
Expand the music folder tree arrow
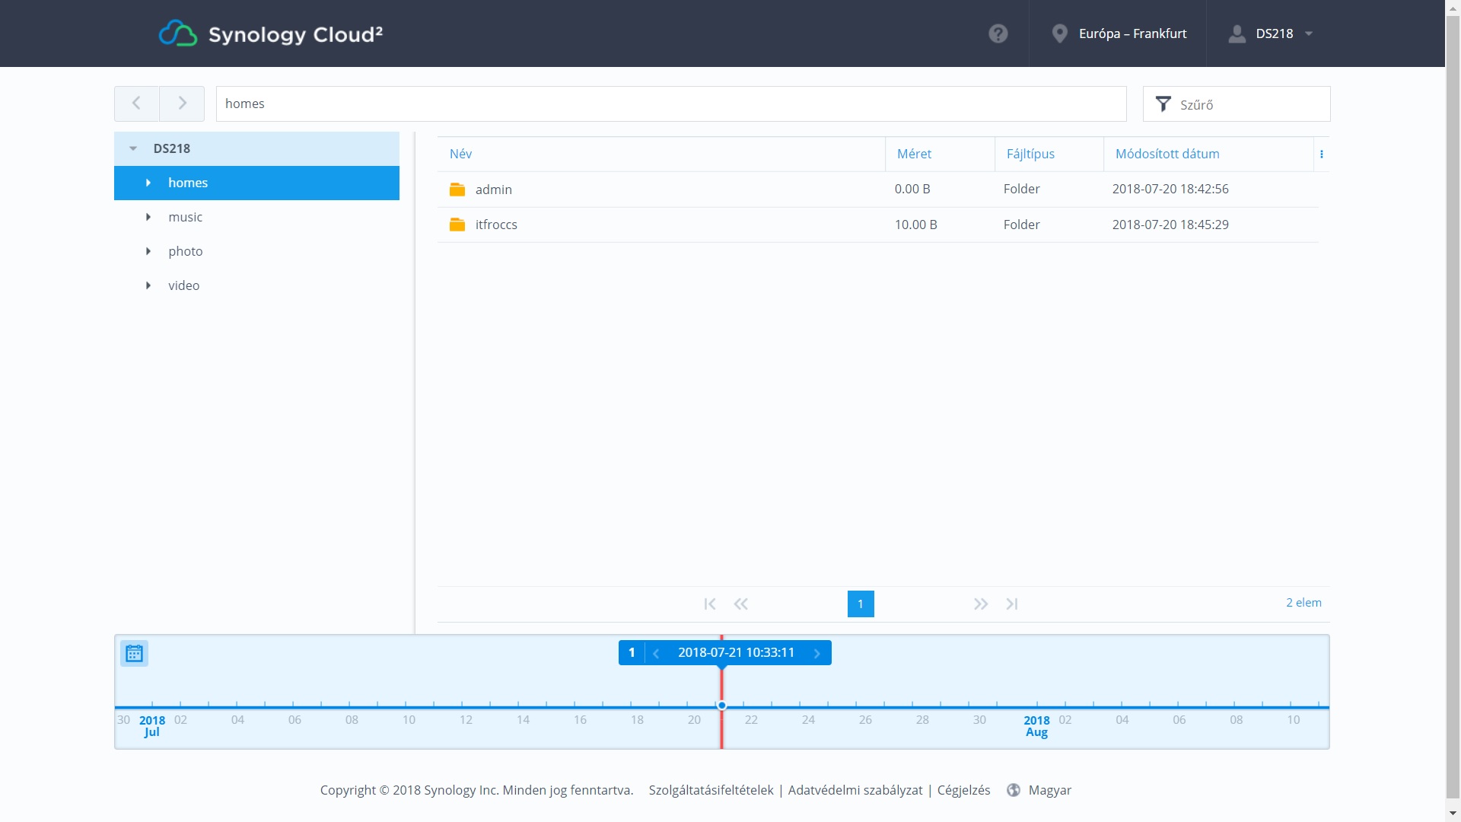(x=148, y=217)
